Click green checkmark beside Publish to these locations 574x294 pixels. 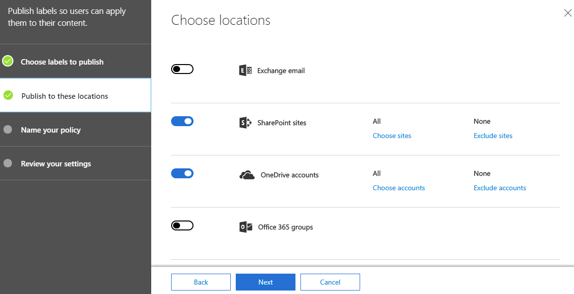click(8, 95)
